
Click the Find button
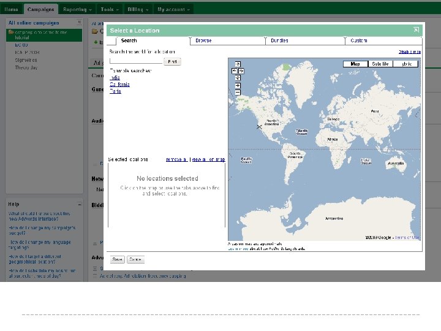[172, 61]
